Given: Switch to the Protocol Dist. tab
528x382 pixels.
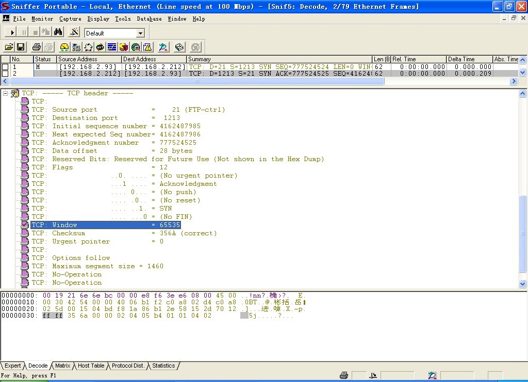Looking at the screenshot, I should click(x=128, y=366).
